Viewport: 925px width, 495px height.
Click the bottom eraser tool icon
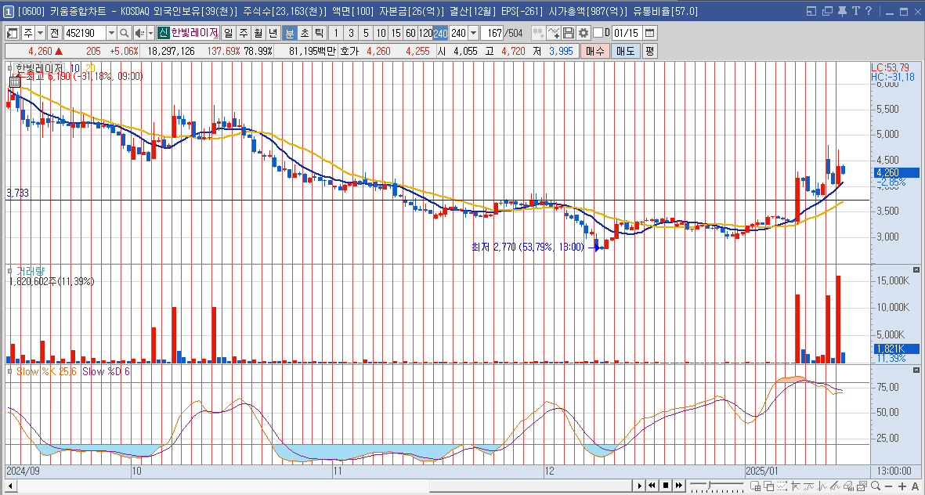pyautogui.click(x=847, y=486)
